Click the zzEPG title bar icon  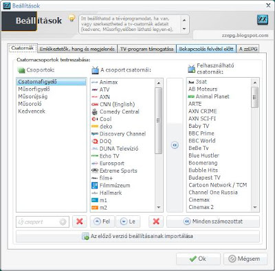(x=7, y=6)
